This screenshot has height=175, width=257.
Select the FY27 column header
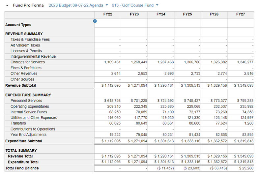pyautogui.click(x=241, y=15)
